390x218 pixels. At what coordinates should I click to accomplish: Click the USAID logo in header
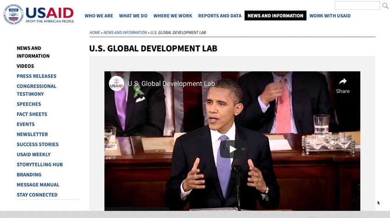[x=39, y=14]
